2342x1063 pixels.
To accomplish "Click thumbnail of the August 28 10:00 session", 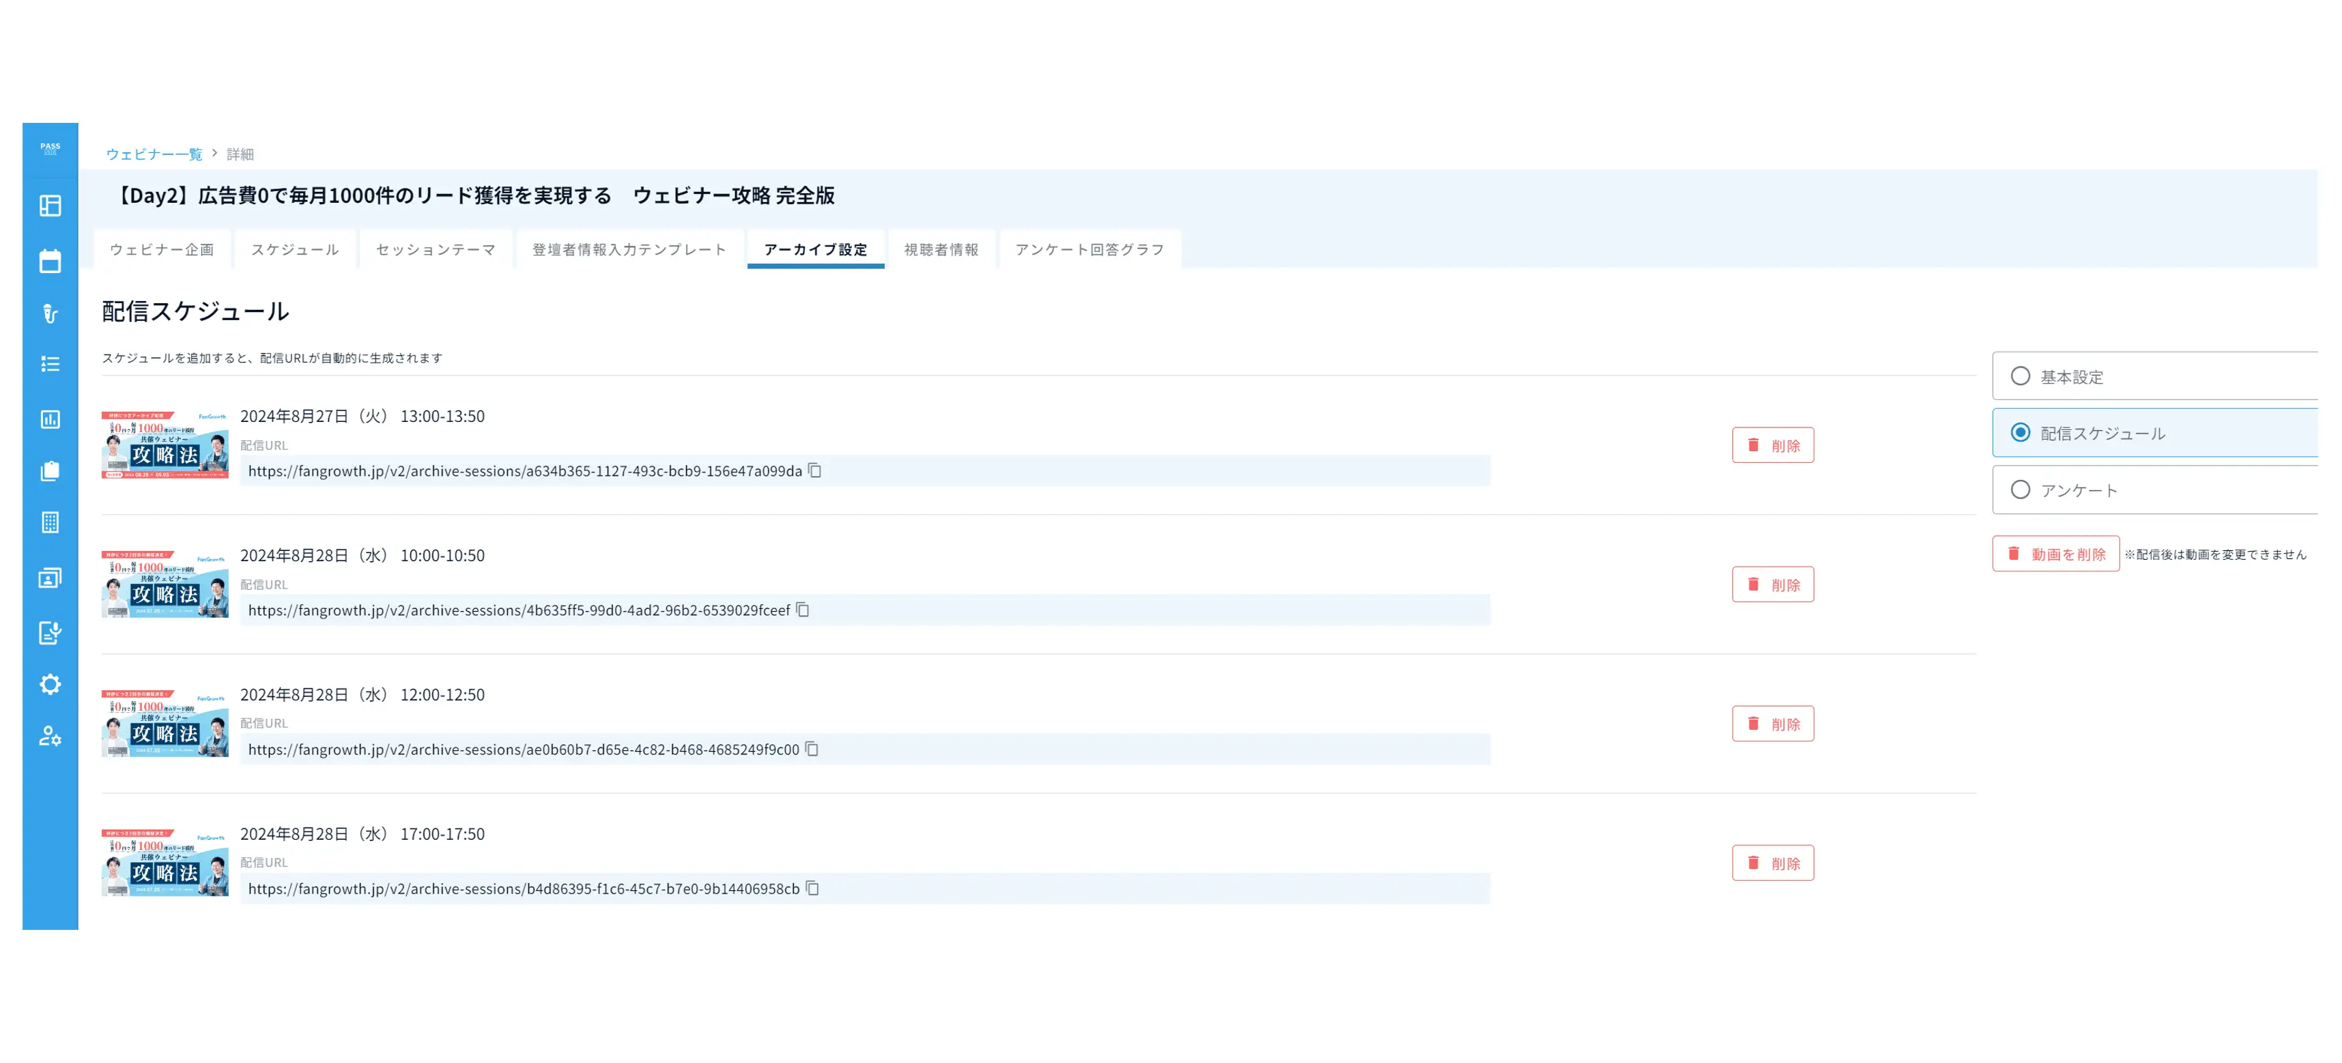I will pos(165,584).
